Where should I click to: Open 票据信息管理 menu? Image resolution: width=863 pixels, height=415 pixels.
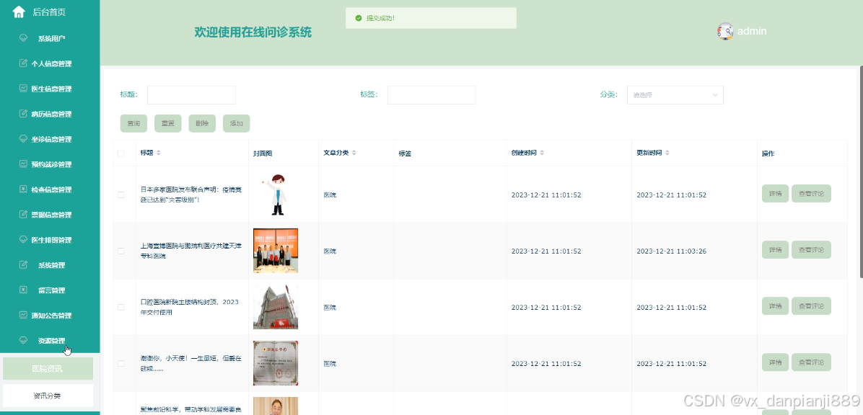point(50,215)
